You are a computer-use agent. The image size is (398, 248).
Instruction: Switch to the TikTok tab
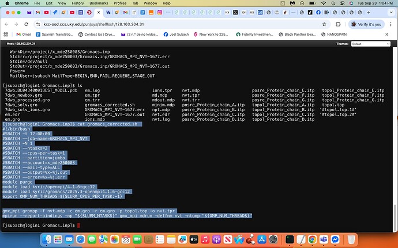(310, 13)
